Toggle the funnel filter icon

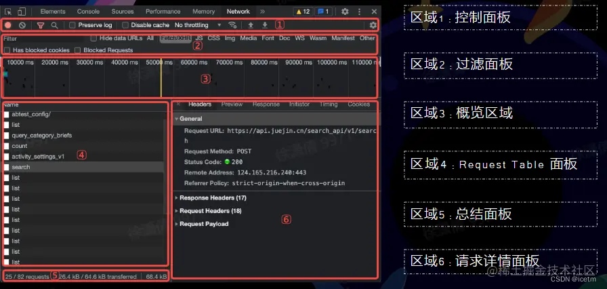(x=40, y=25)
